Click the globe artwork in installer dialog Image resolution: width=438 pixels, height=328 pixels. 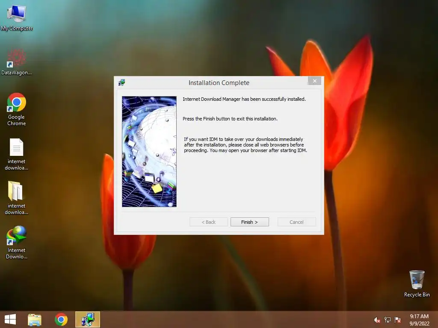[x=149, y=152]
